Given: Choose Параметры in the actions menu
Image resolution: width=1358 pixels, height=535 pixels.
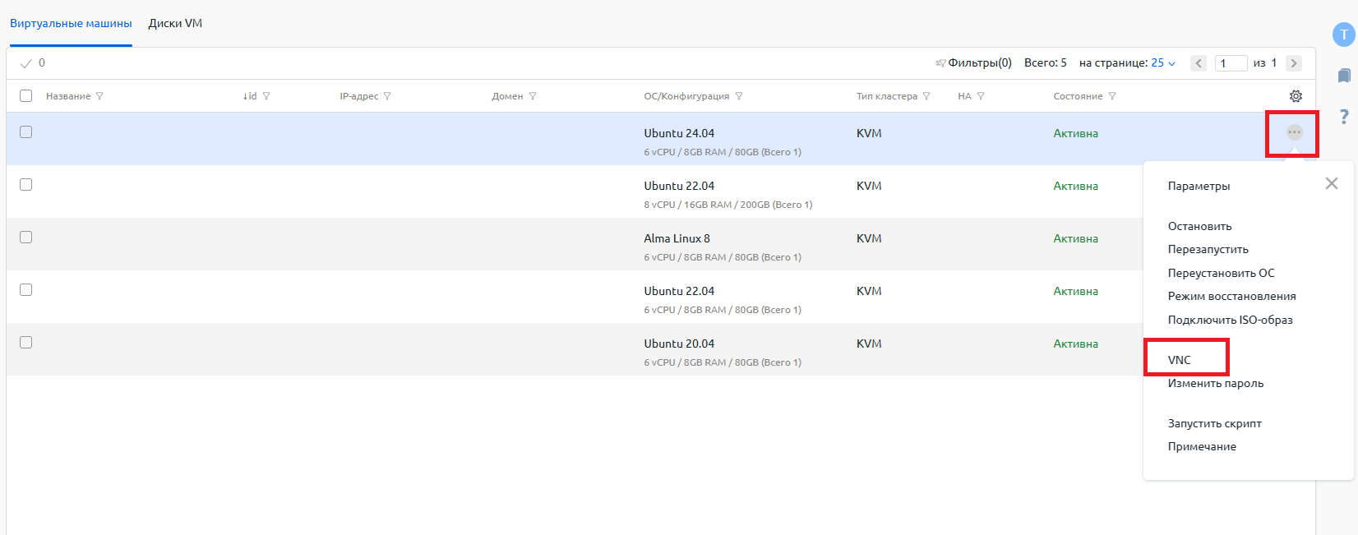Looking at the screenshot, I should pos(1199,187).
